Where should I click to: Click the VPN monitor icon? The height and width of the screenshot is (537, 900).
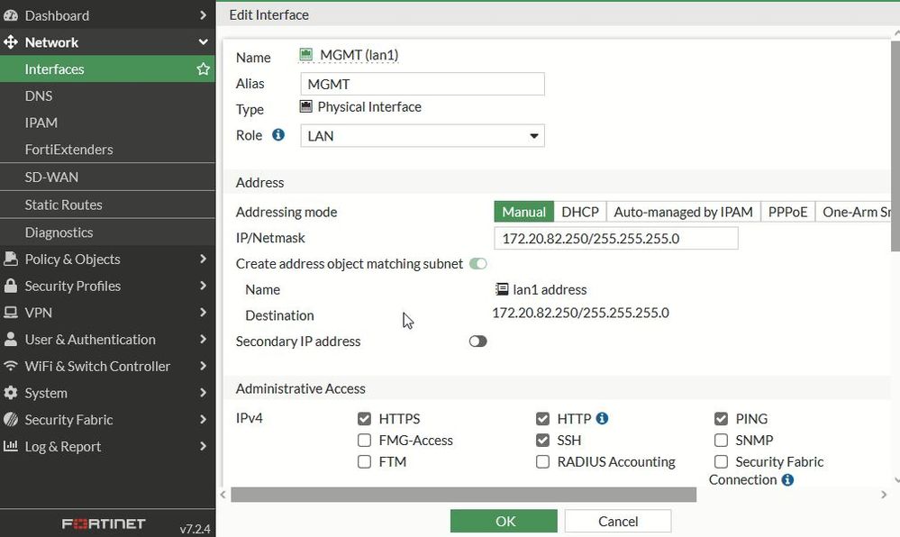click(x=11, y=313)
